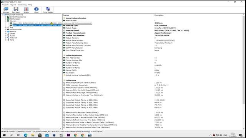Select the Ports tree node
The image size is (246, 138).
click(x=12, y=40)
